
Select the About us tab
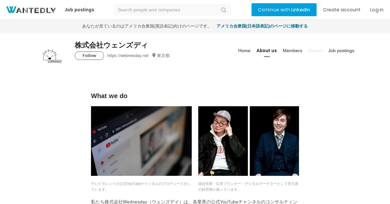(266, 51)
